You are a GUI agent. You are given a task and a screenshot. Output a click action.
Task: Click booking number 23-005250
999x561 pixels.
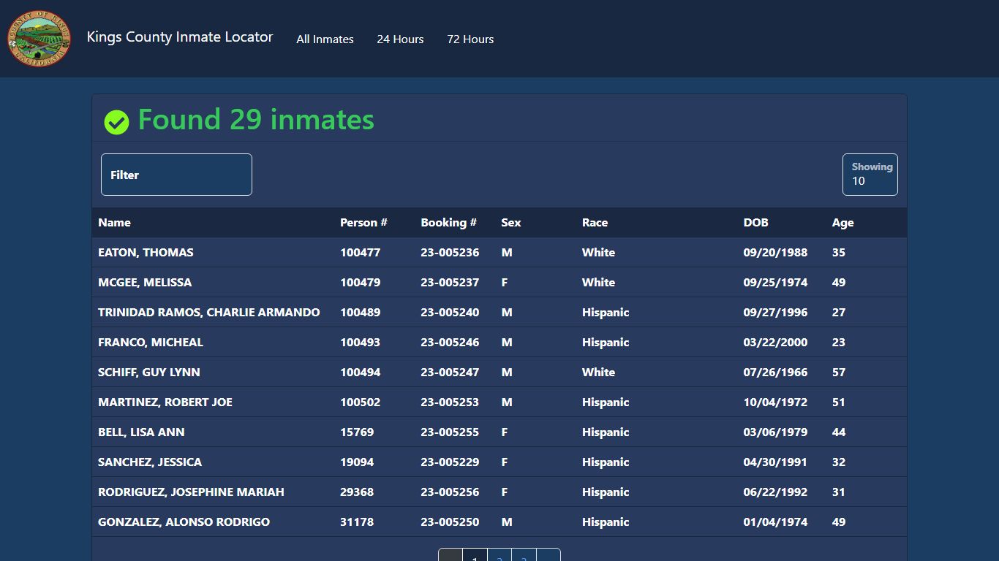[450, 522]
